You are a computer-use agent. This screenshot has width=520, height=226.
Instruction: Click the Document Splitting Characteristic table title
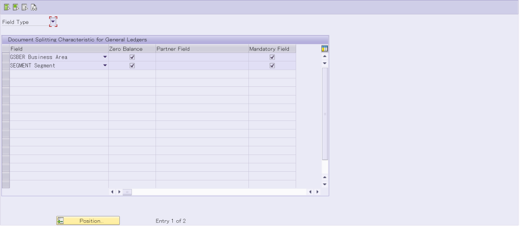[78, 40]
